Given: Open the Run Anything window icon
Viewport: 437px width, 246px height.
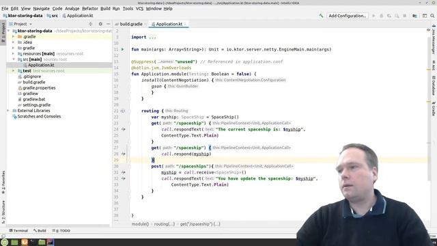Looking at the screenshot, I should pos(425,16).
